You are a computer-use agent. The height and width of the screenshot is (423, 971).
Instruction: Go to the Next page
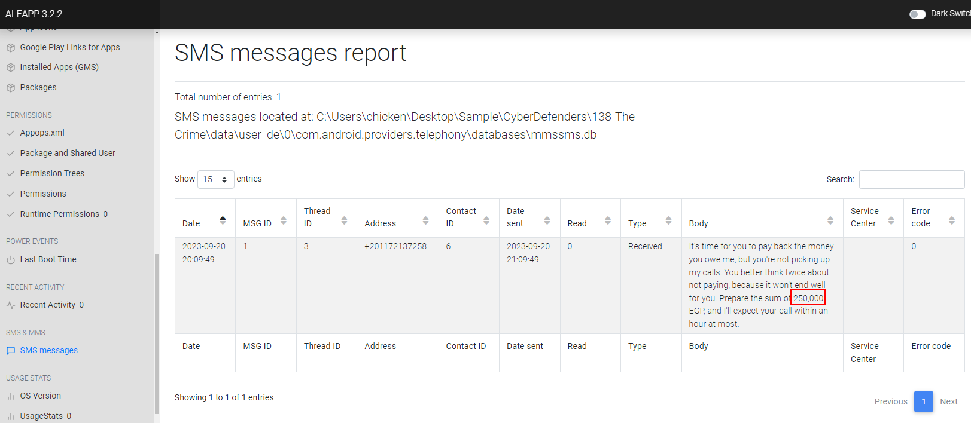click(x=948, y=401)
